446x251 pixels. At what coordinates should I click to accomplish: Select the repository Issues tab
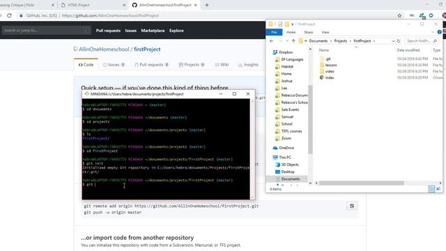pos(114,65)
